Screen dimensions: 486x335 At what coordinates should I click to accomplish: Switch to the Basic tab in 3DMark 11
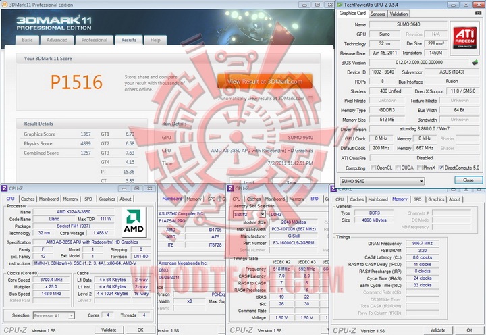[27, 40]
